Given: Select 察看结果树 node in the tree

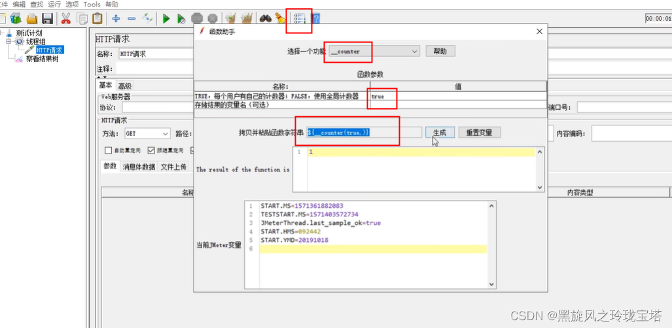Looking at the screenshot, I should (42, 59).
